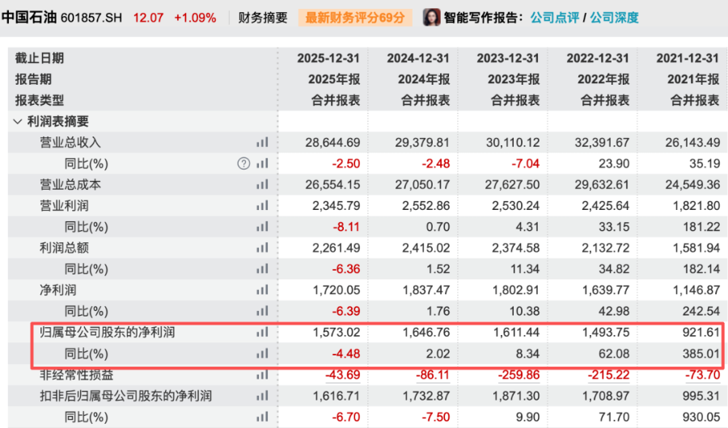Select the 2021-12-31 column header

point(688,59)
